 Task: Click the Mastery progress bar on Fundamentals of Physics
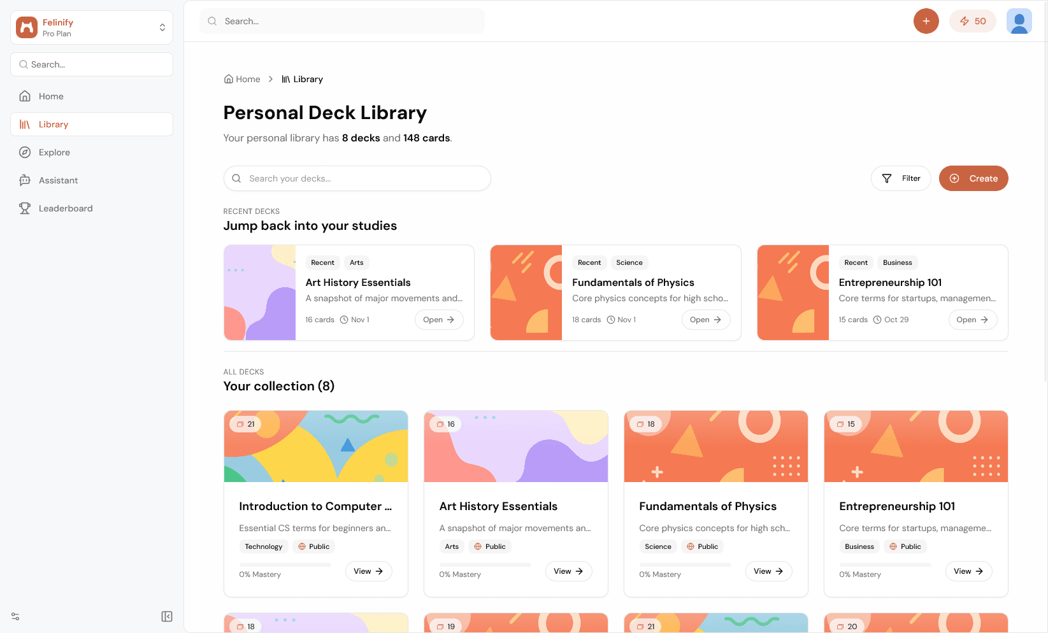tap(685, 565)
